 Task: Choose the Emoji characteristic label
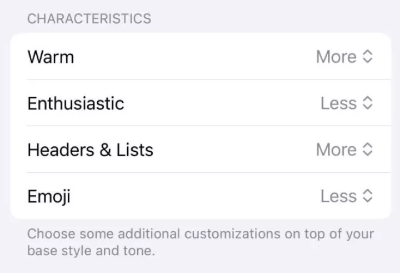point(49,196)
